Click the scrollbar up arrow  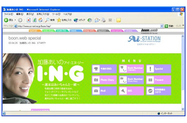pyautogui.click(x=183, y=36)
